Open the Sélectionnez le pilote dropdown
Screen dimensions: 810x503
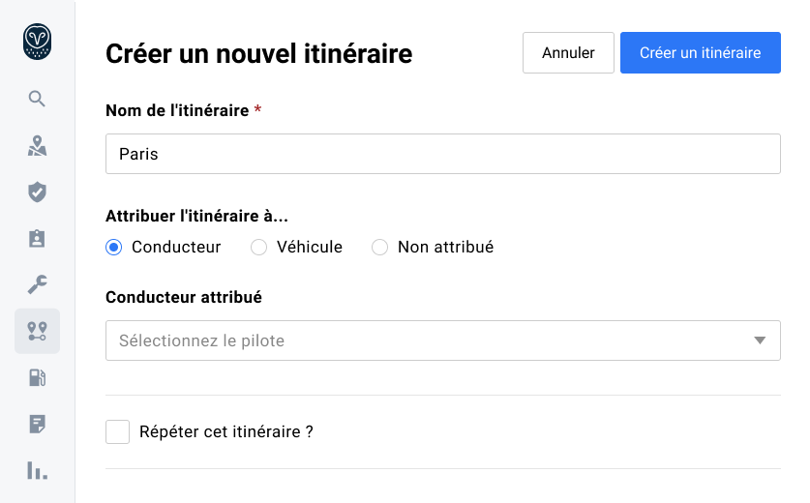[426, 340]
